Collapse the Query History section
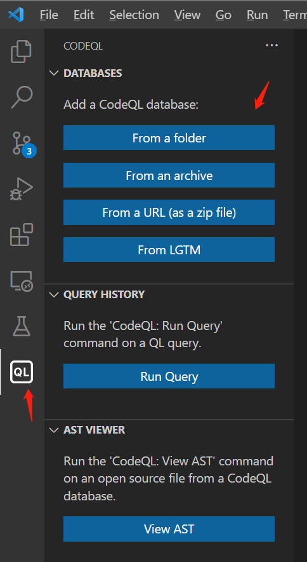 pos(54,294)
